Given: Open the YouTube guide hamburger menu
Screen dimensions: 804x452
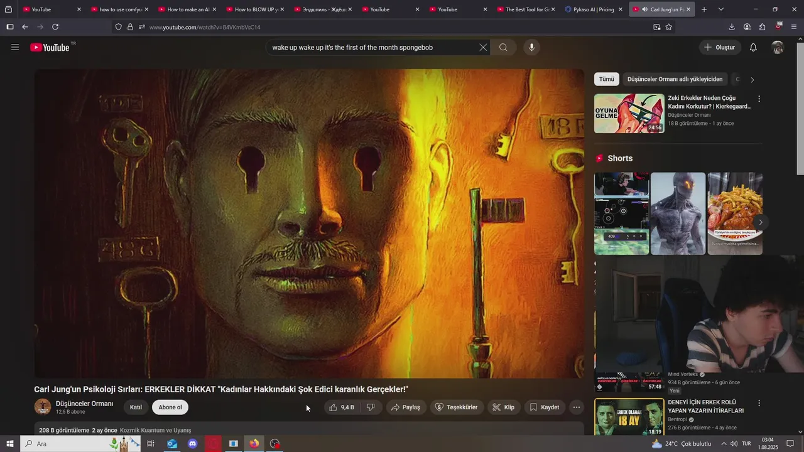Looking at the screenshot, I should 15,47.
